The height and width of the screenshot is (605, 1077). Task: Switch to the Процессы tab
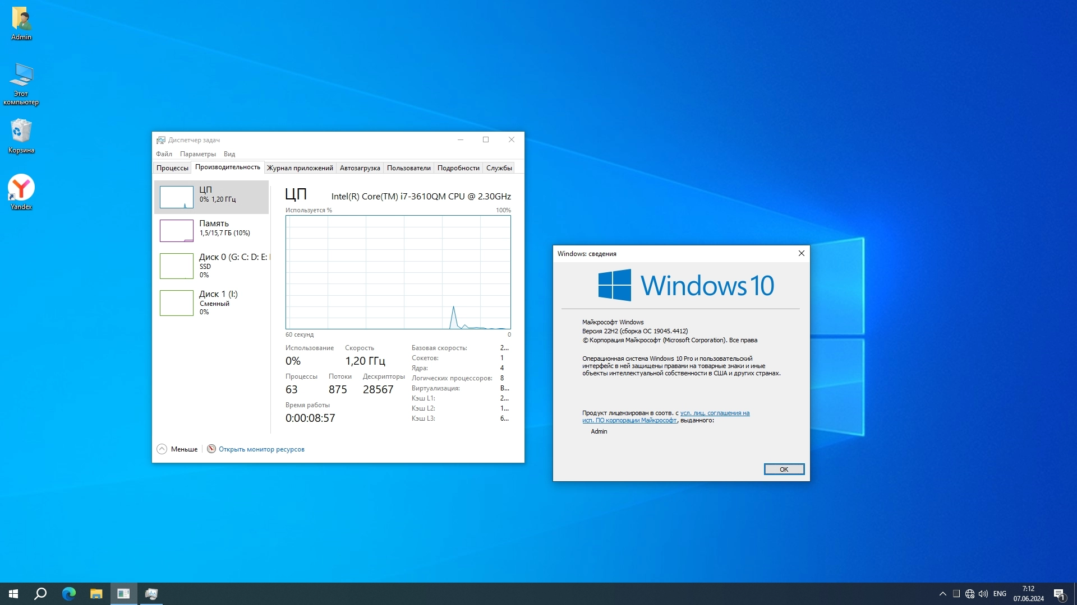tap(172, 168)
